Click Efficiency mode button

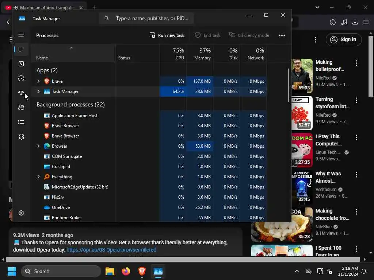pyautogui.click(x=249, y=35)
